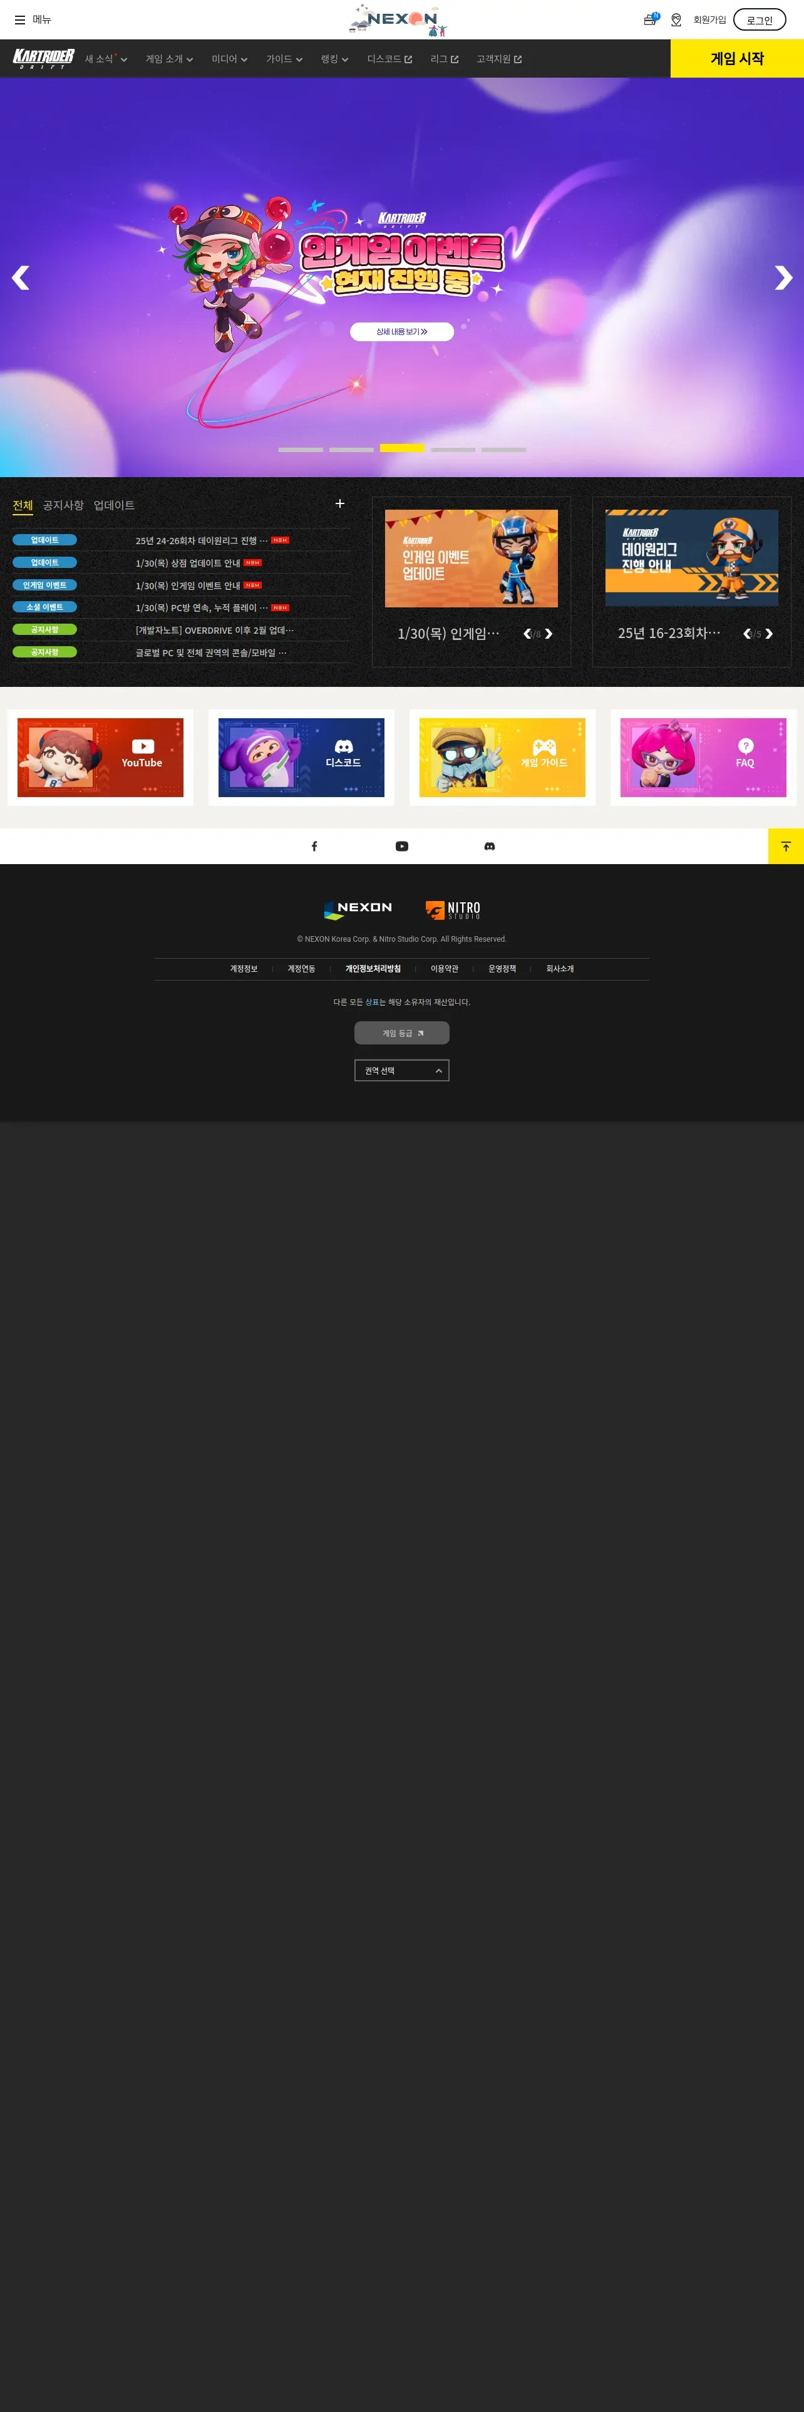Go to previous event card slide

527,634
